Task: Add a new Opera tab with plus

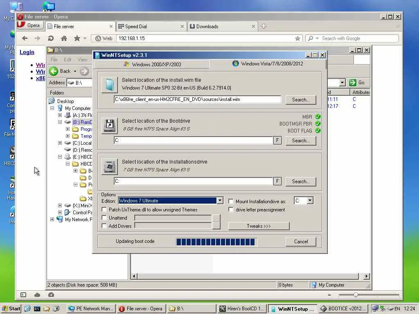Action: pyautogui.click(x=264, y=26)
